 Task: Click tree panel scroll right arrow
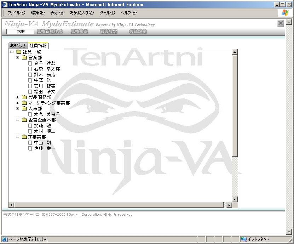pyautogui.click(x=229, y=205)
